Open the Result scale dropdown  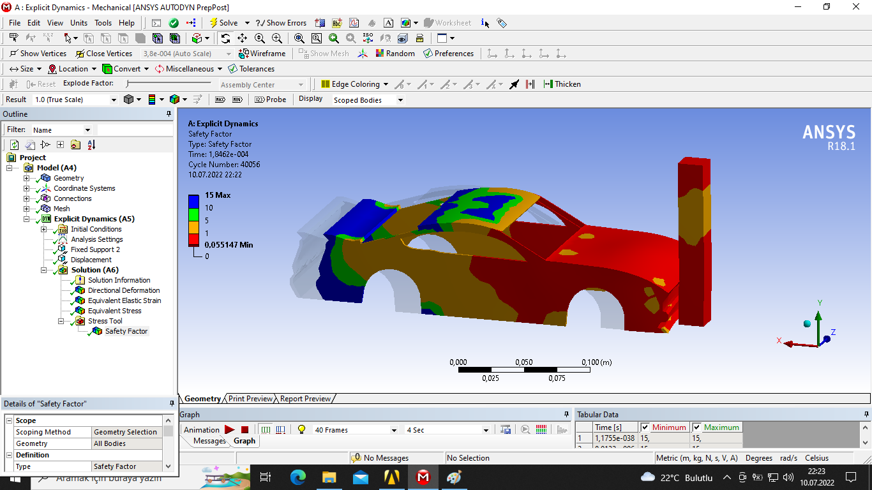(114, 100)
